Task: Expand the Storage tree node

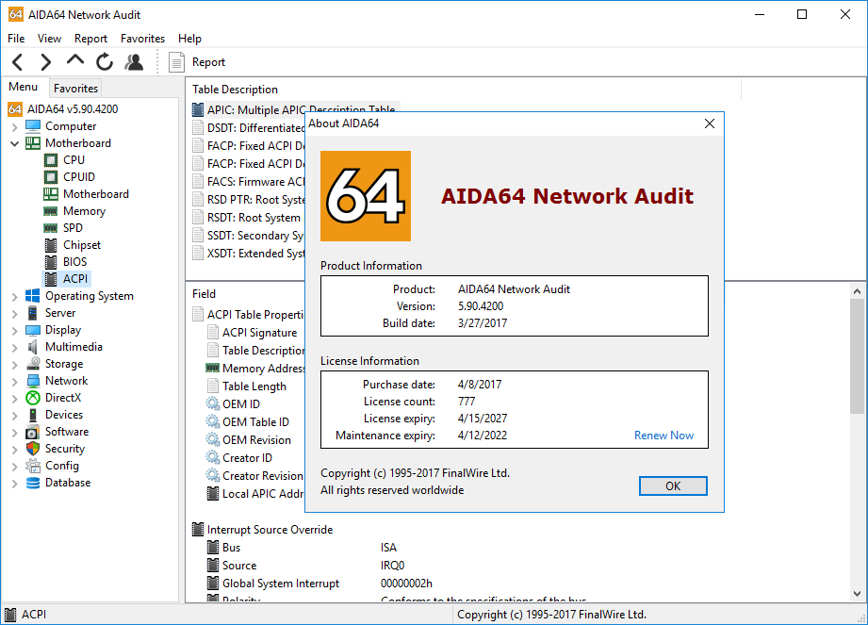Action: (x=14, y=365)
